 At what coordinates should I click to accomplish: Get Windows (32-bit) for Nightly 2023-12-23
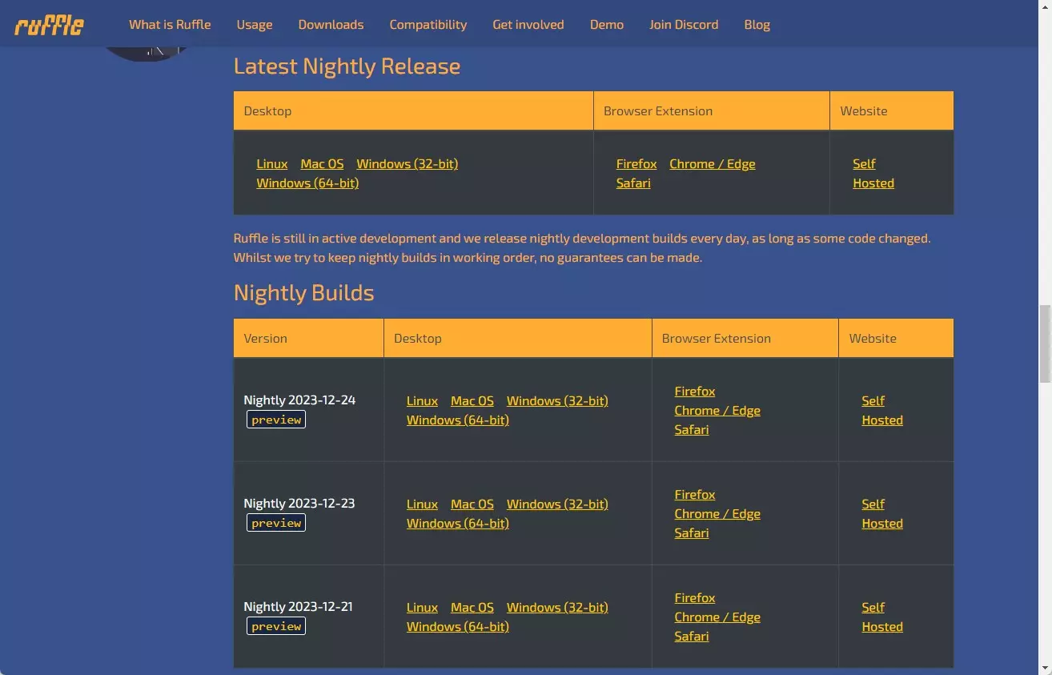[557, 504]
